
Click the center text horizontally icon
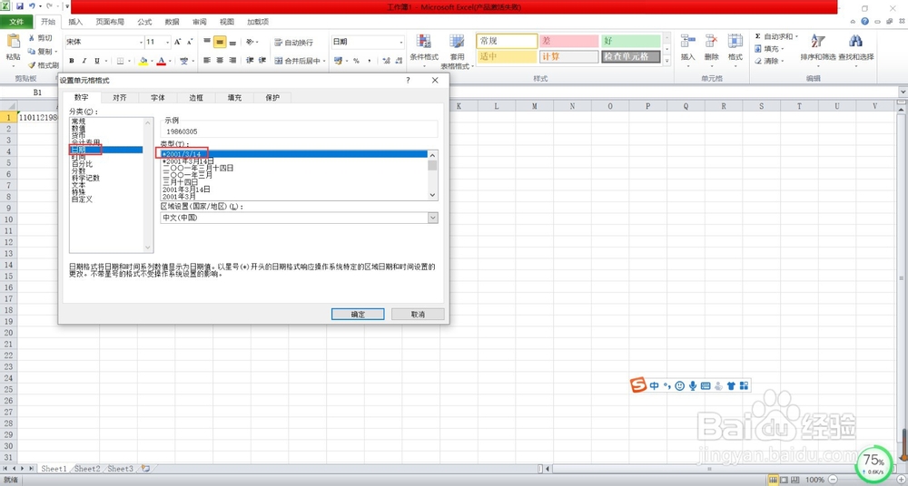tap(220, 60)
